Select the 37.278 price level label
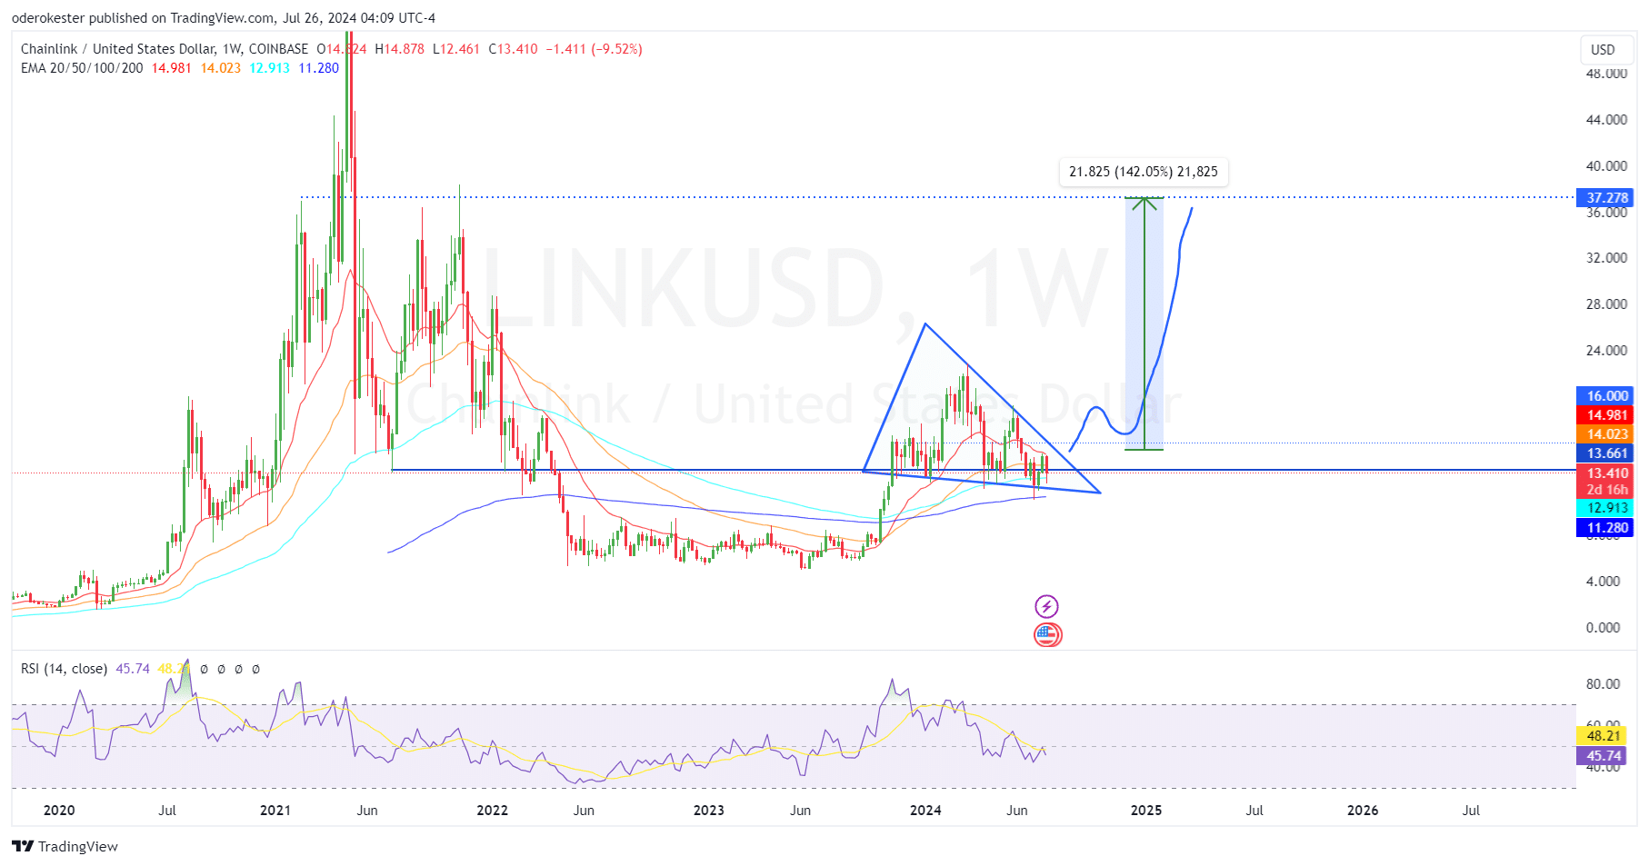The image size is (1649, 866). coord(1604,198)
